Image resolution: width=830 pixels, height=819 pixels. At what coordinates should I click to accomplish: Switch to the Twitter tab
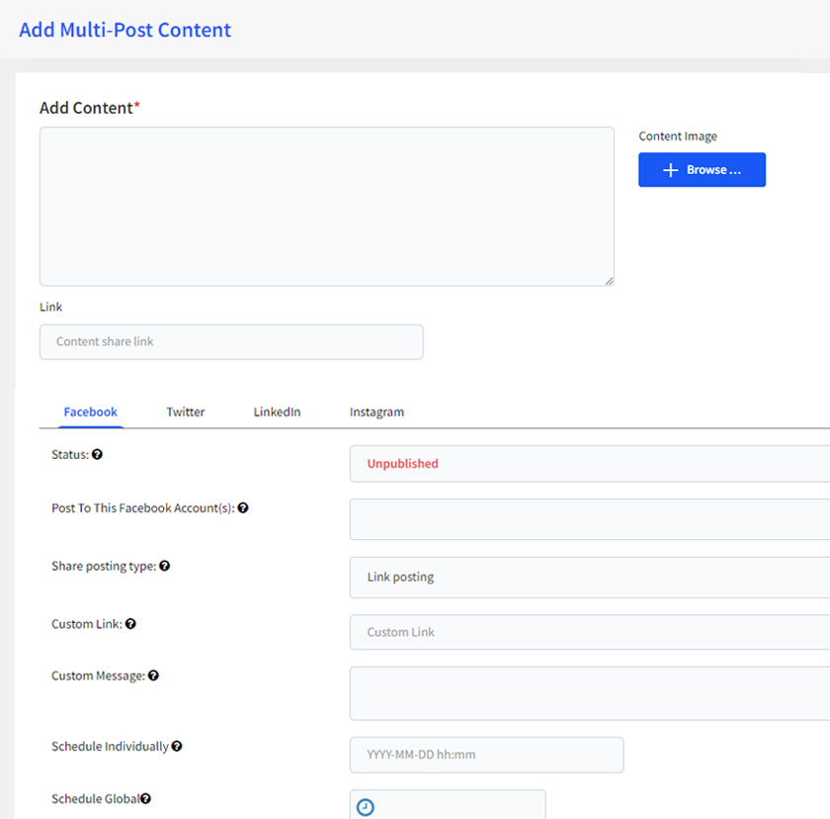(x=186, y=412)
